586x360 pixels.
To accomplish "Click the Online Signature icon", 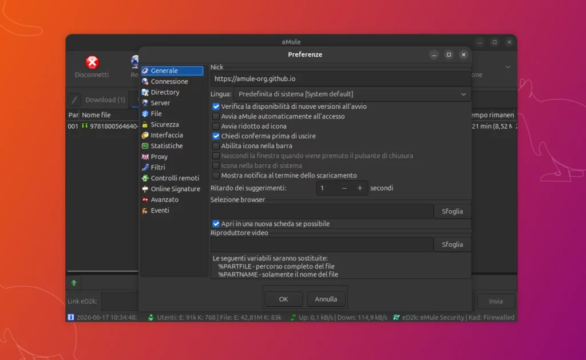I will 145,189.
